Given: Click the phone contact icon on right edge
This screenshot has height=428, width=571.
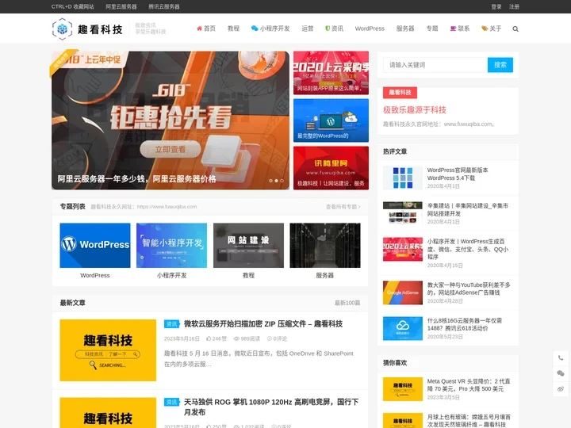Looking at the screenshot, I should coord(561,357).
